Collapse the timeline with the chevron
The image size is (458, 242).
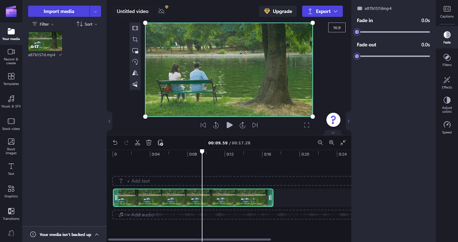click(333, 133)
